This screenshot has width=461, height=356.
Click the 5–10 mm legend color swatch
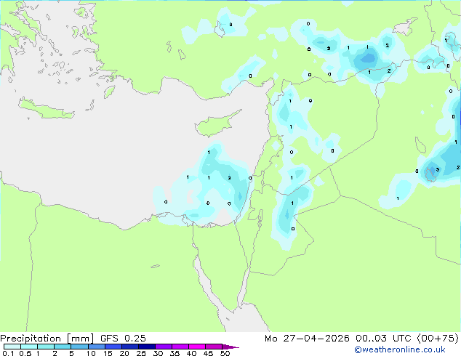(x=79, y=347)
